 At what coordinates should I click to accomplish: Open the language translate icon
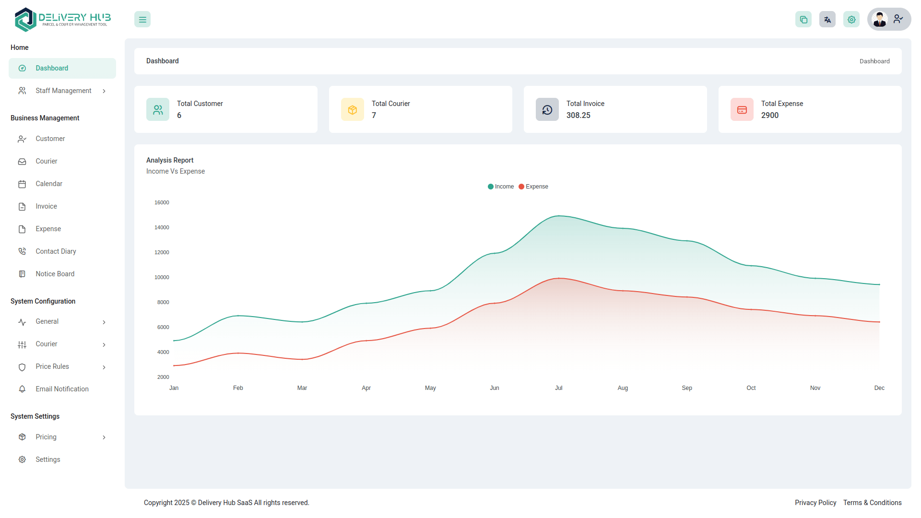click(x=827, y=20)
